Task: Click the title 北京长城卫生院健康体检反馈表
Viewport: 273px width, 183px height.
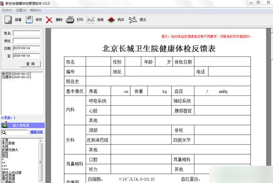Action: pyautogui.click(x=159, y=48)
